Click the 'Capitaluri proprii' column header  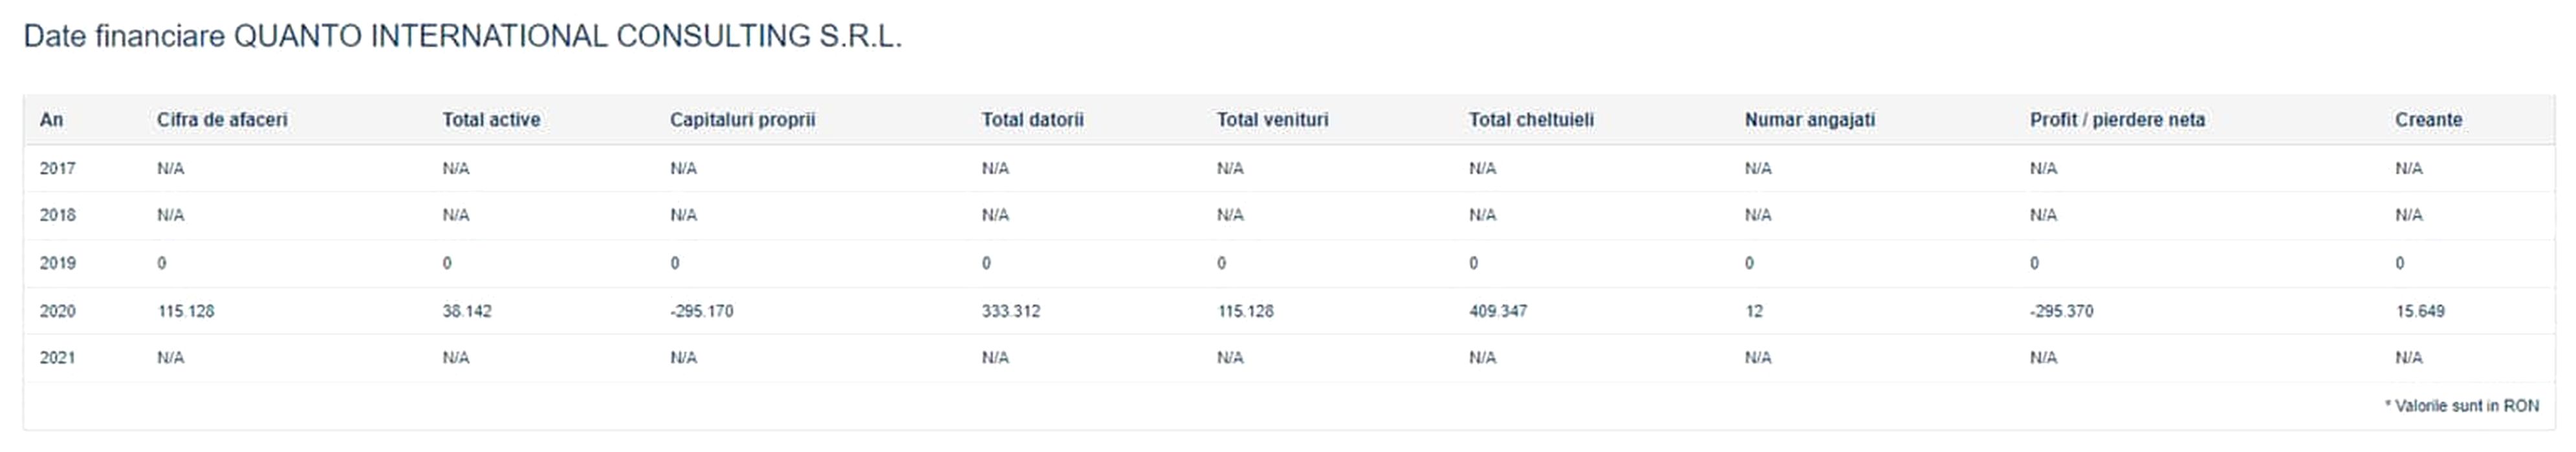(742, 119)
